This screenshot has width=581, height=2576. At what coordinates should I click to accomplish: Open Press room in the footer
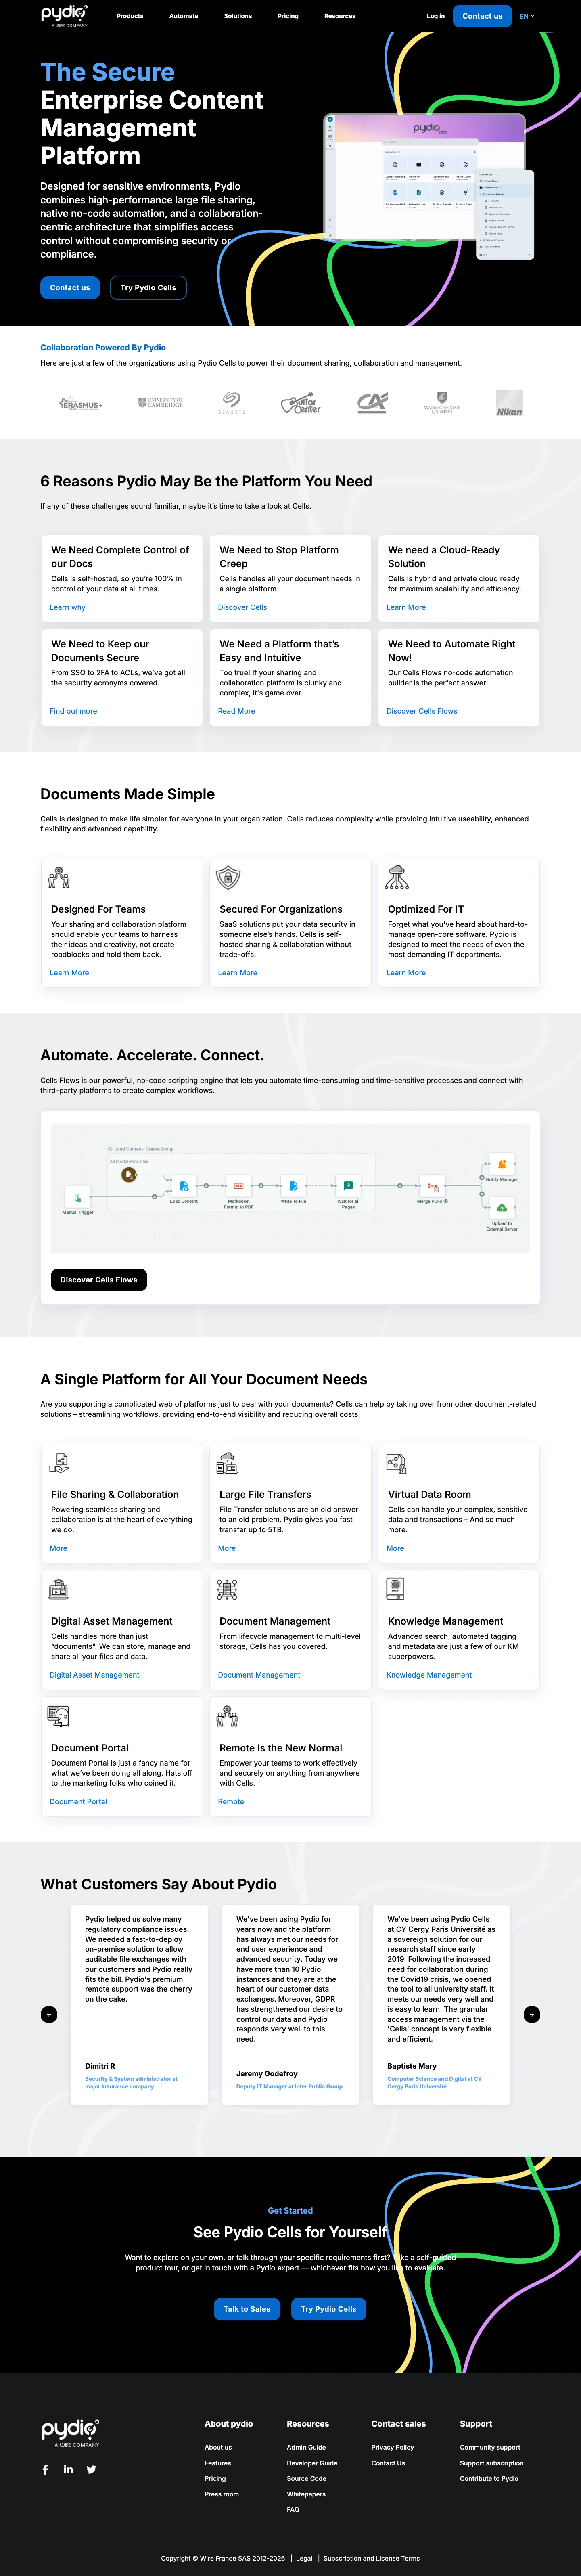(222, 2494)
